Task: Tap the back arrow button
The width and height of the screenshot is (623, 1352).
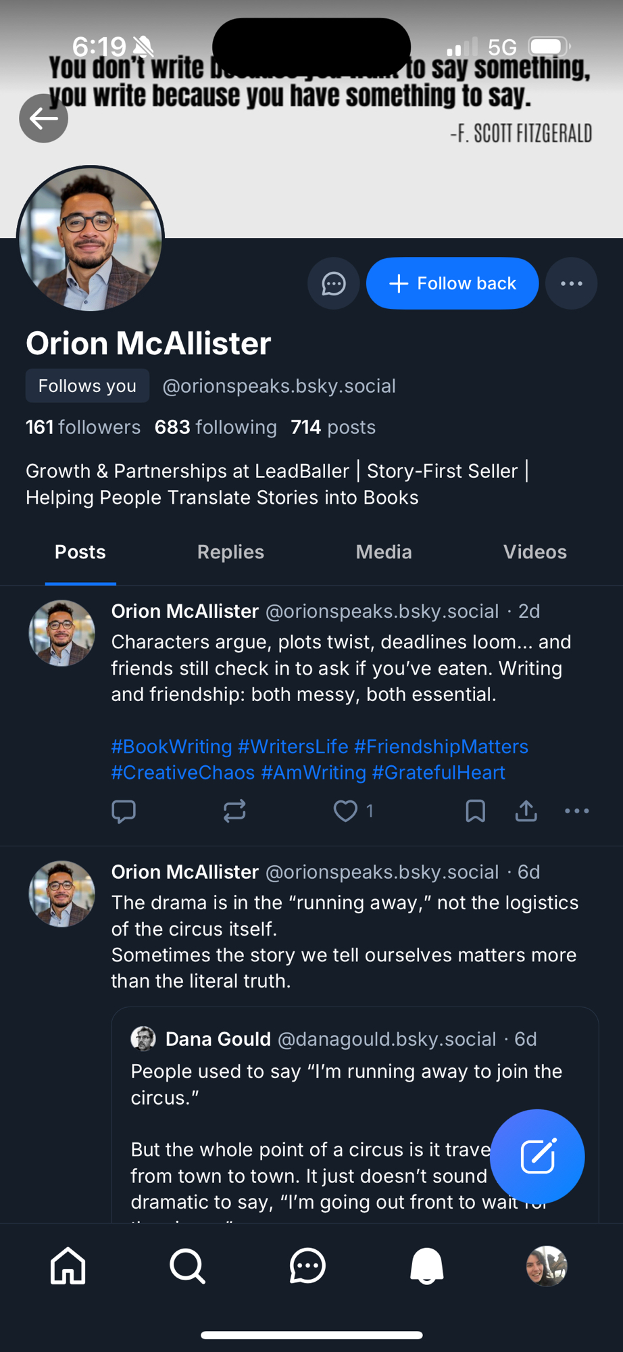Action: click(x=43, y=119)
